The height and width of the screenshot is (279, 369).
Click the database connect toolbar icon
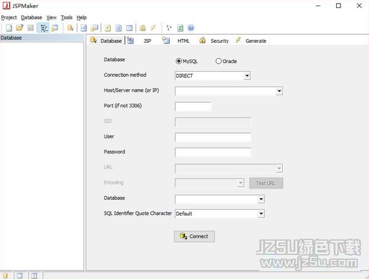[71, 28]
